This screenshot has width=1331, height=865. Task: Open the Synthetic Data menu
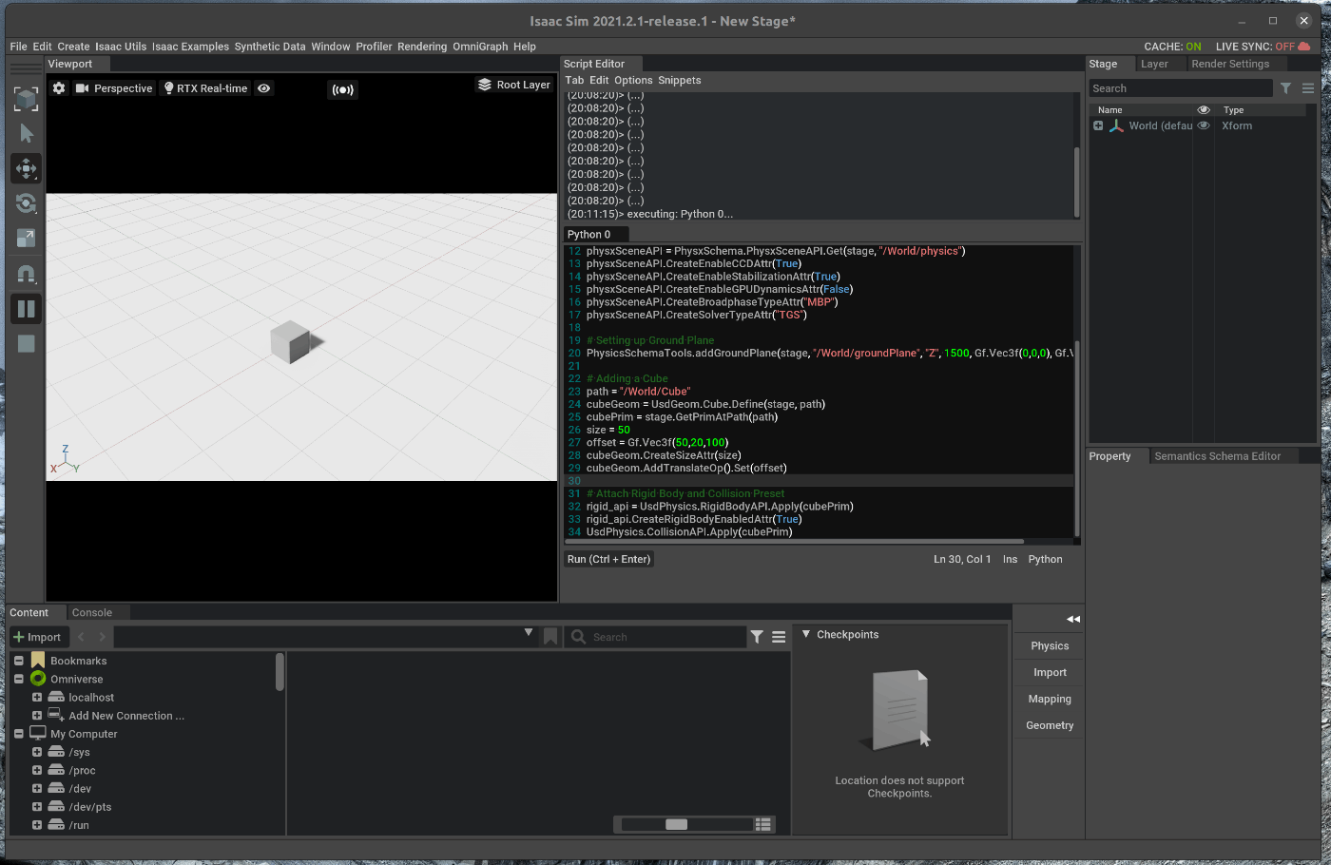coord(270,47)
